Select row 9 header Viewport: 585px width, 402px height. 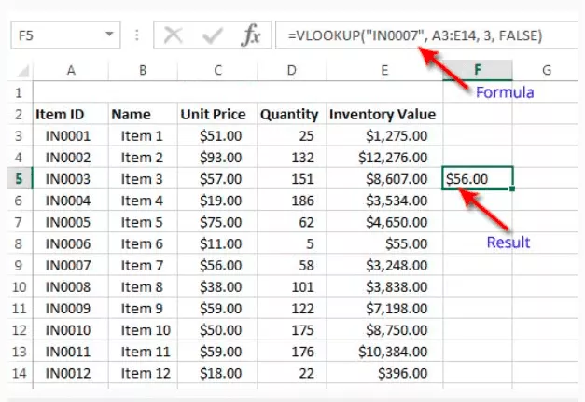click(18, 264)
